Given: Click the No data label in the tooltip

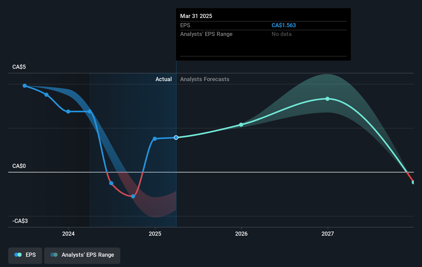Looking at the screenshot, I should (x=281, y=34).
